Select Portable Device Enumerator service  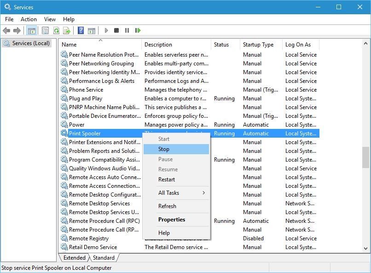pos(190,116)
